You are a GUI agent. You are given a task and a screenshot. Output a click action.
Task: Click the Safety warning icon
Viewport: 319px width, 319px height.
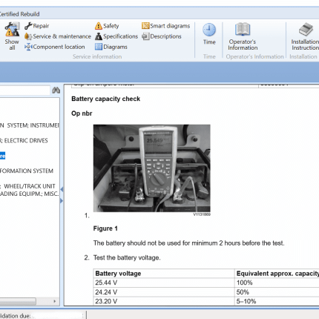pos(99,26)
